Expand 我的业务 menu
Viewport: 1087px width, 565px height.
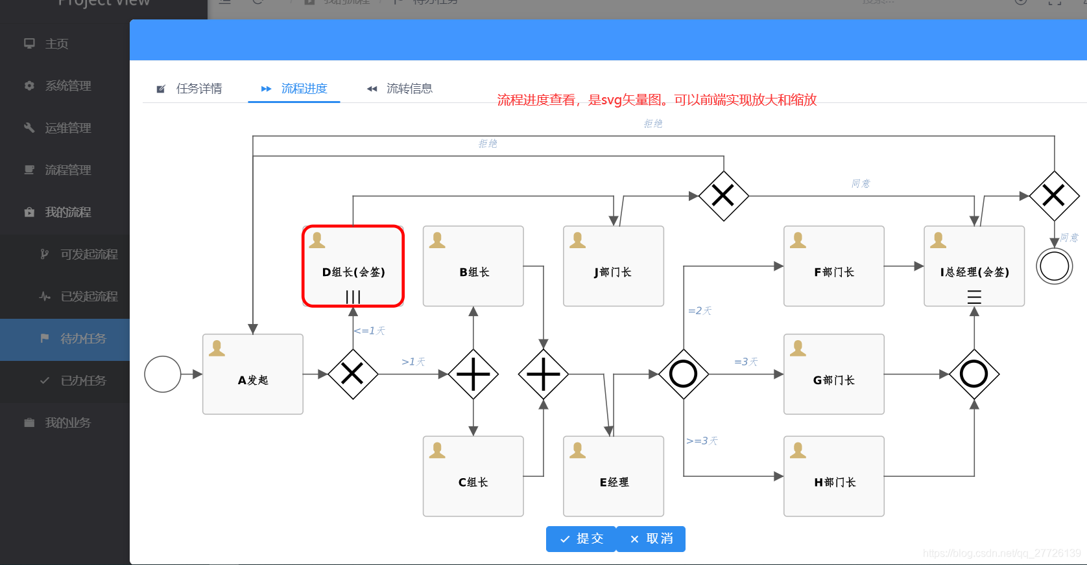coord(65,422)
